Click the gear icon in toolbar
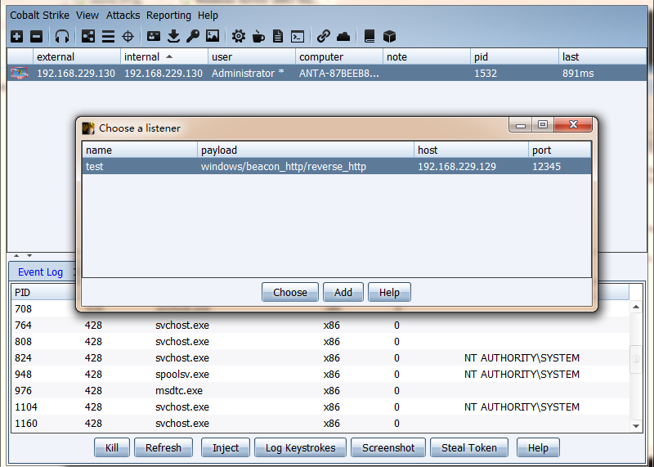This screenshot has height=467, width=654. (238, 36)
